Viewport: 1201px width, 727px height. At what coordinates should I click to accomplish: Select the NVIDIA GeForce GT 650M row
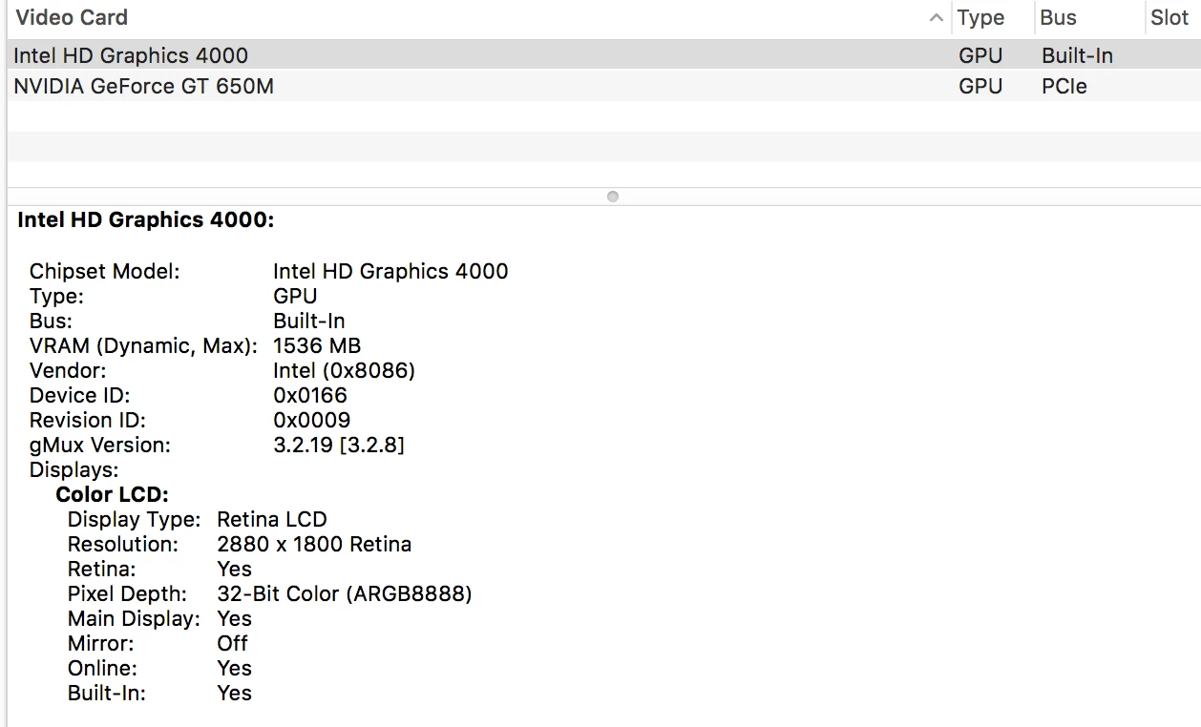coord(603,86)
